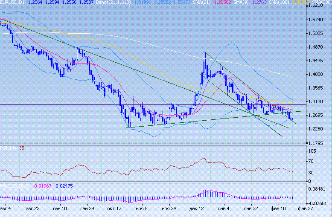Select the сен 29 date marker
Viewport: 332px width, 217px height.
[x=87, y=209]
